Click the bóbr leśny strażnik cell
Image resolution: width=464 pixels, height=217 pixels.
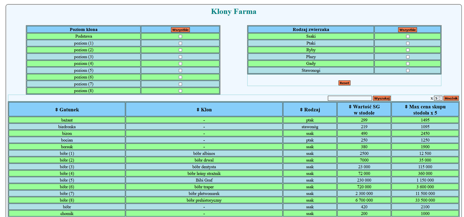click(204, 174)
